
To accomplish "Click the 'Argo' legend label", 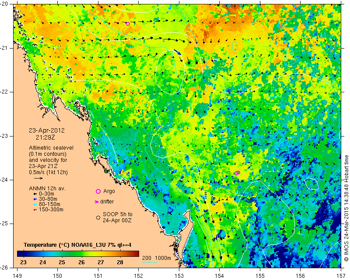I will 109,191.
